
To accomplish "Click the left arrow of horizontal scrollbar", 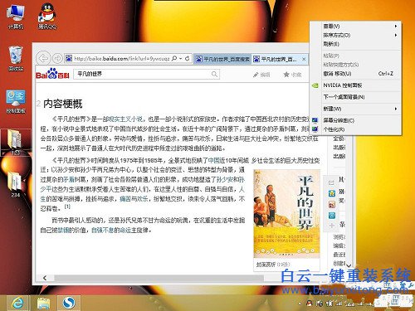I will pyautogui.click(x=45, y=278).
